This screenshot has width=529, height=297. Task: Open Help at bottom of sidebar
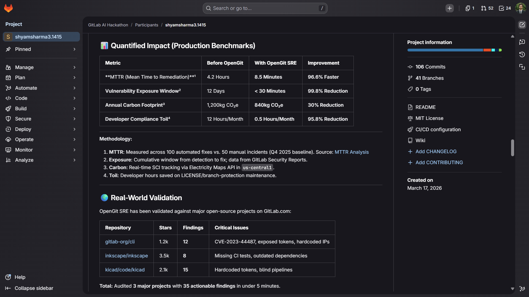[20, 277]
